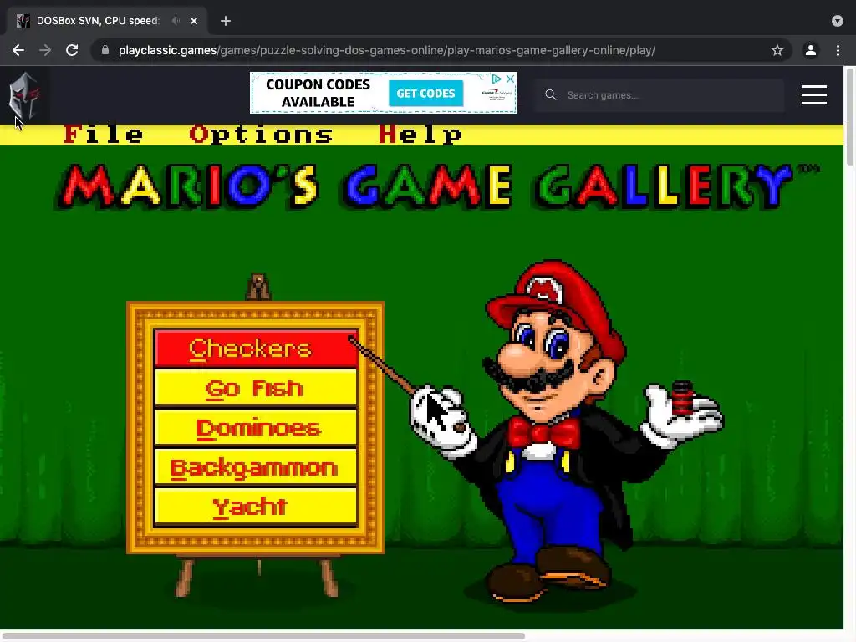Click the knight helmet site logo
The width and height of the screenshot is (856, 642).
coord(23,95)
